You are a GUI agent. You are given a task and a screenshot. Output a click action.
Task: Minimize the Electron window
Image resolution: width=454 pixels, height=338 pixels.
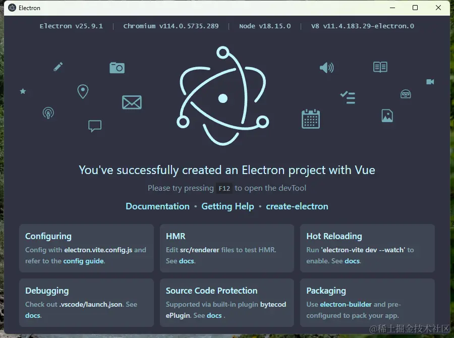tap(392, 8)
